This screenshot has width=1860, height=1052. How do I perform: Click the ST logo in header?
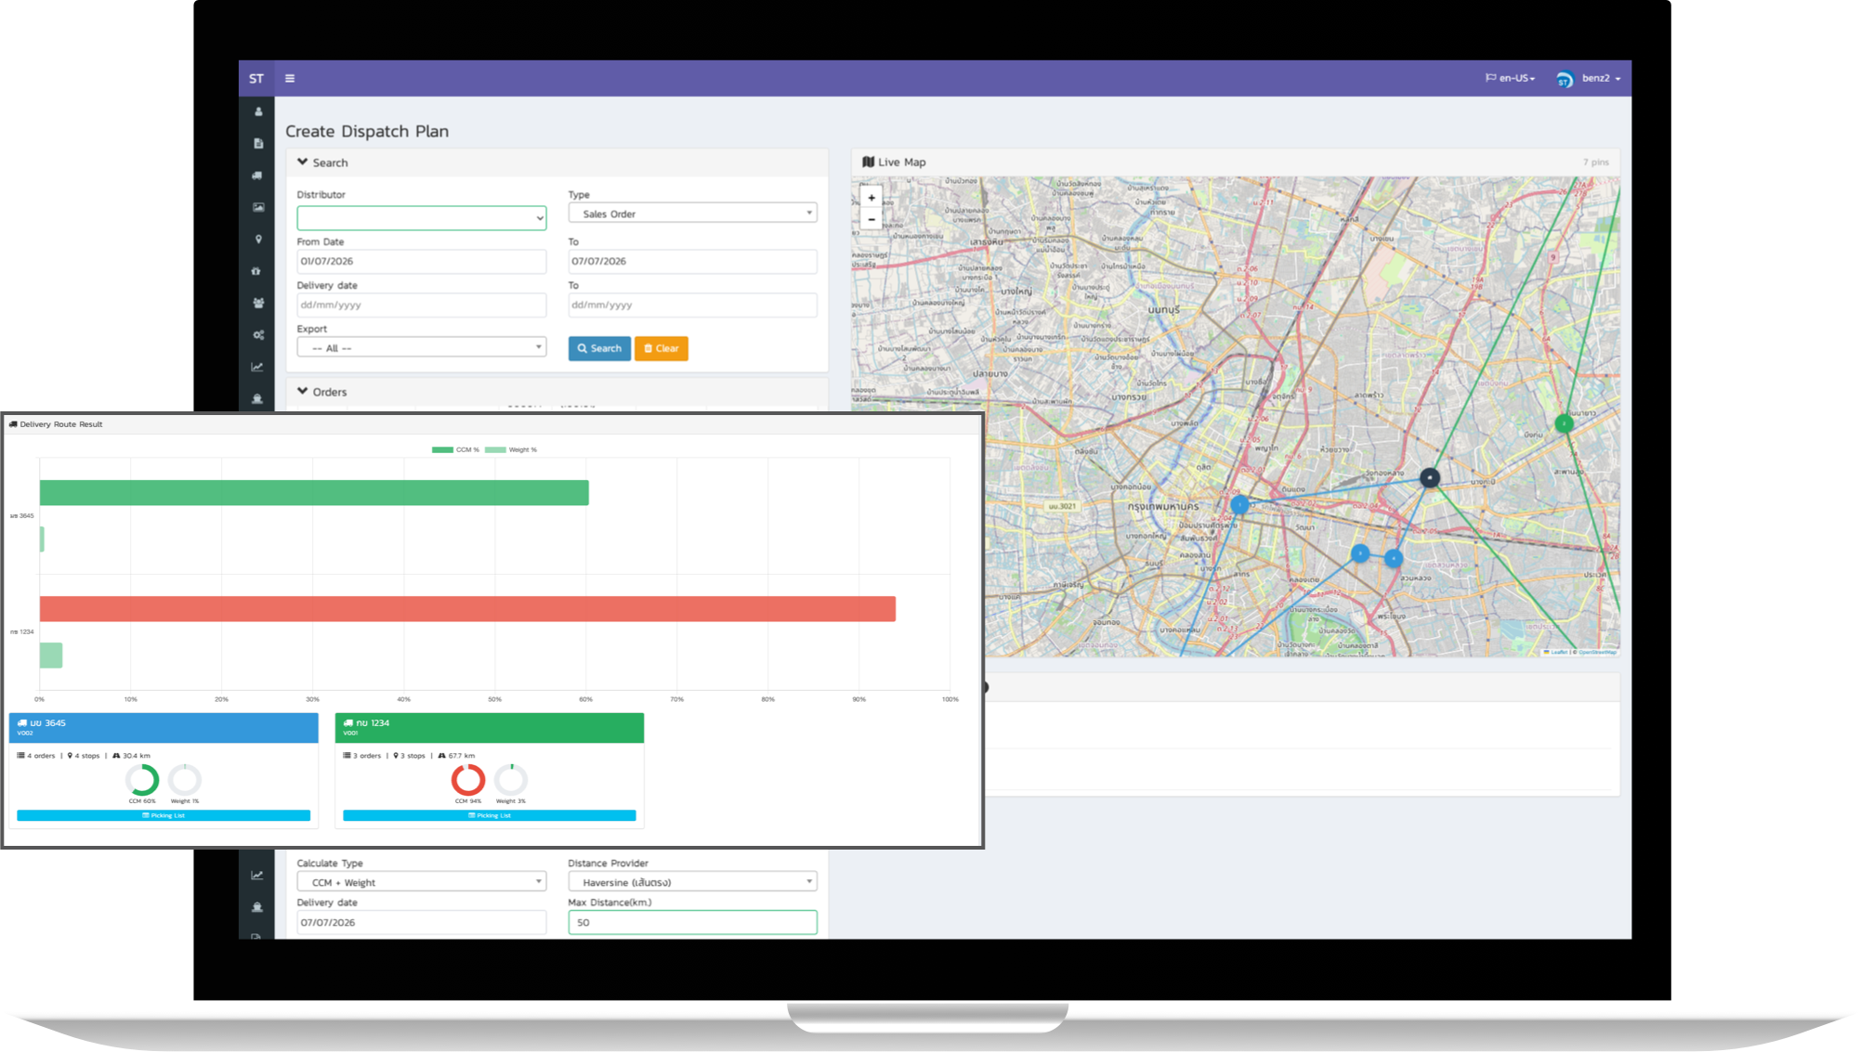pos(256,79)
